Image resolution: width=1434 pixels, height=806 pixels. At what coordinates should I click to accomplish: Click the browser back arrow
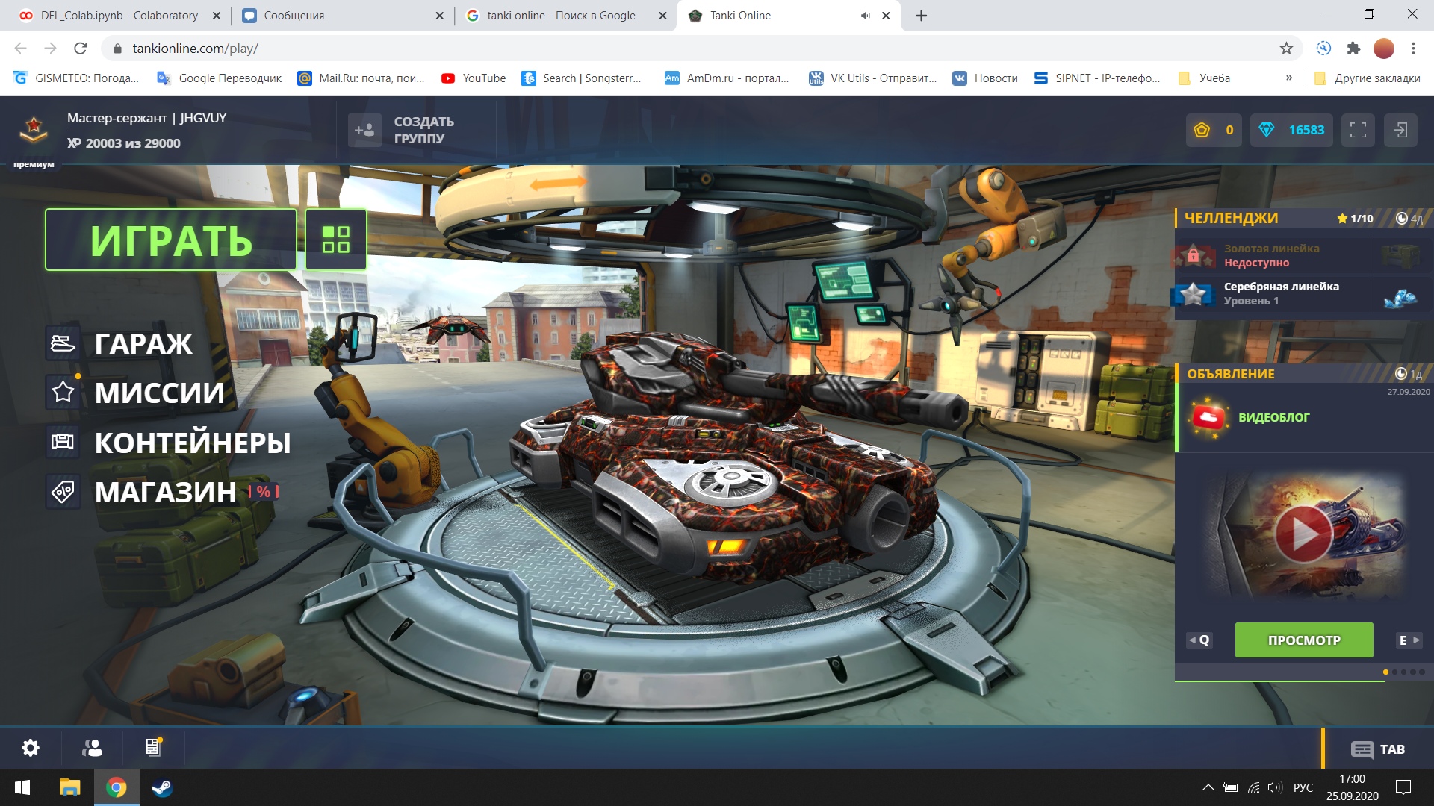(20, 49)
